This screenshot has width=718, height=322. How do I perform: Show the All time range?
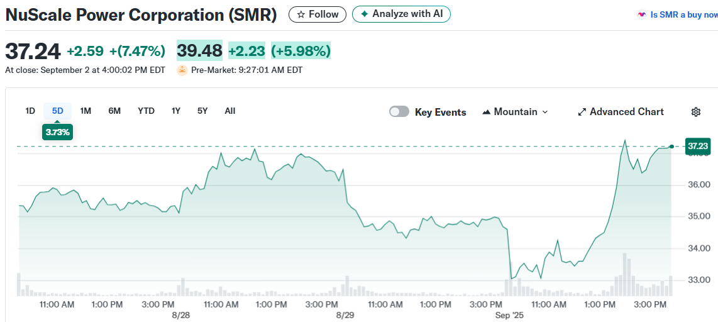[x=230, y=111]
